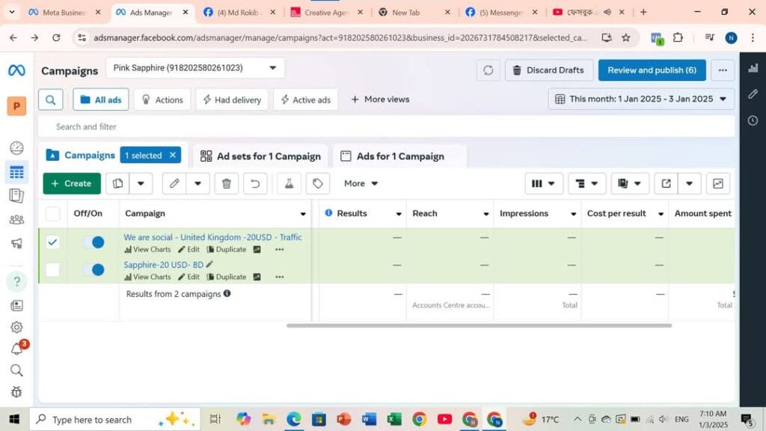This screenshot has height=431, width=766.
Task: Click the pencil edit toolbar icon
Action: pos(174,183)
